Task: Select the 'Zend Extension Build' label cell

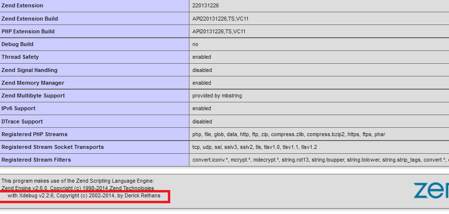Action: point(29,19)
